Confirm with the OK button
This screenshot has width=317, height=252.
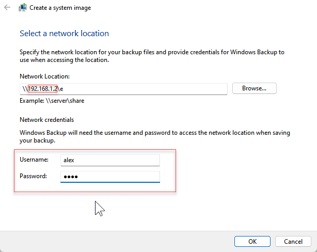click(x=252, y=241)
